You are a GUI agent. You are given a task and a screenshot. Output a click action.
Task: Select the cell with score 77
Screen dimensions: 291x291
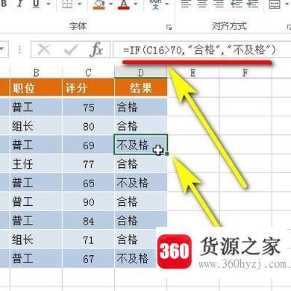(88, 163)
